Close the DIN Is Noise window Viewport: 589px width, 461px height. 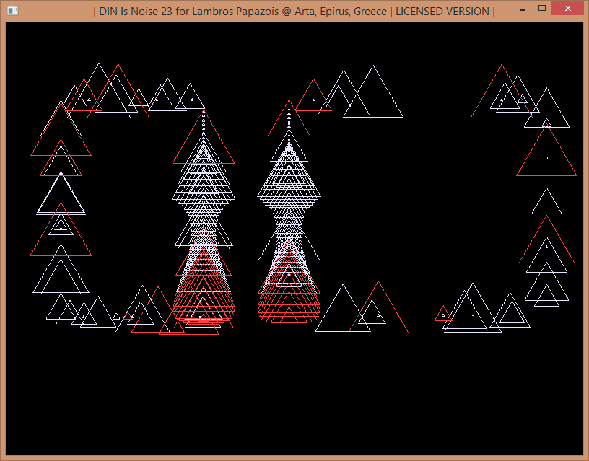pos(567,8)
